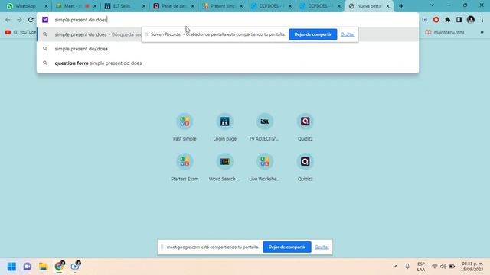Stop sharing in Screen Recorder banner

pyautogui.click(x=312, y=34)
